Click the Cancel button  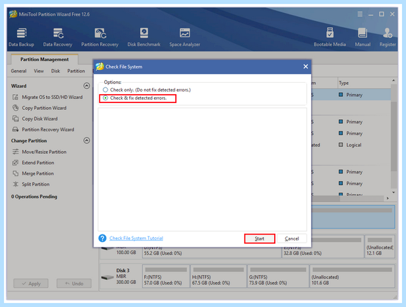click(x=292, y=239)
